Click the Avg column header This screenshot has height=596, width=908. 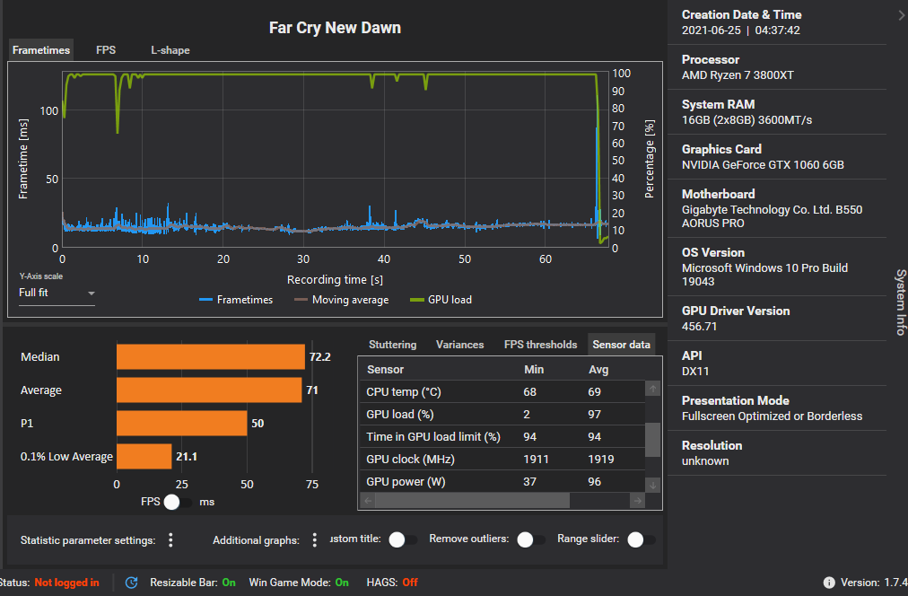click(x=598, y=370)
